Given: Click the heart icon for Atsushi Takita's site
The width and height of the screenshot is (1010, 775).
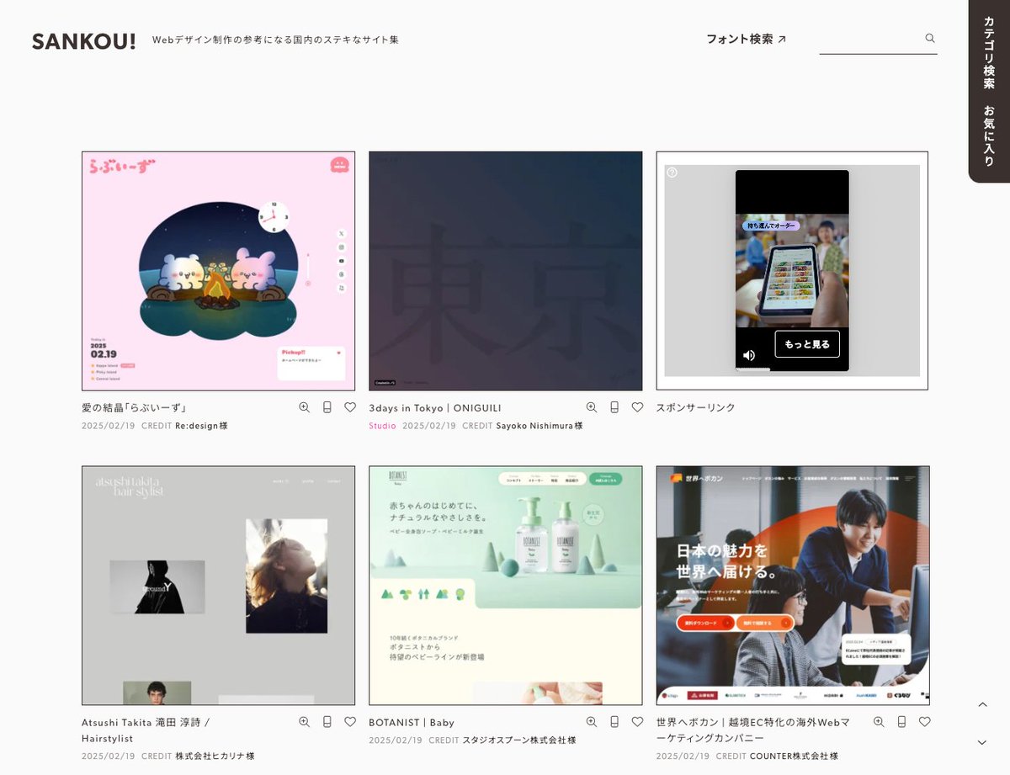Looking at the screenshot, I should click(350, 722).
